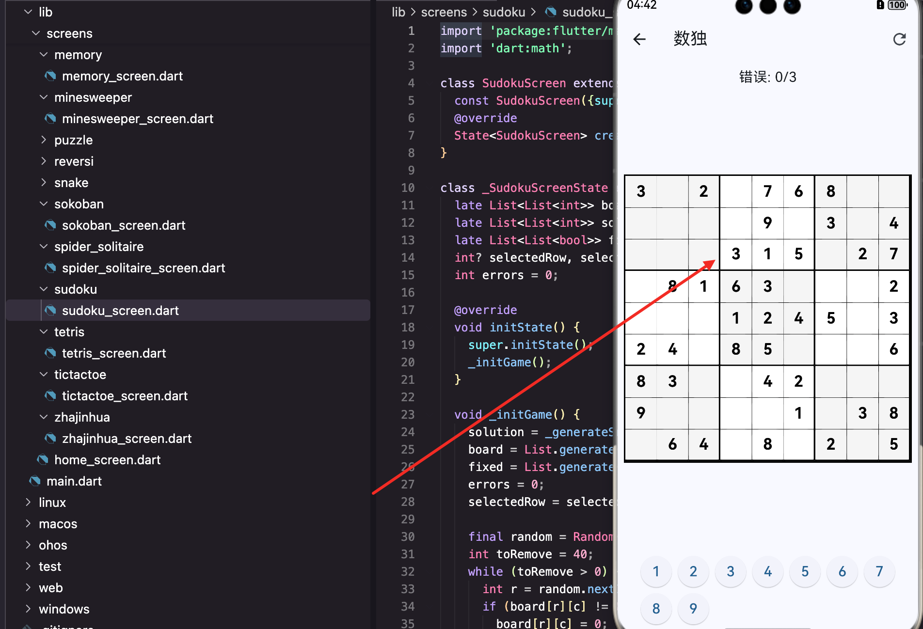The height and width of the screenshot is (629, 923).
Task: Tap the back arrow in Sudoku app
Action: [640, 39]
